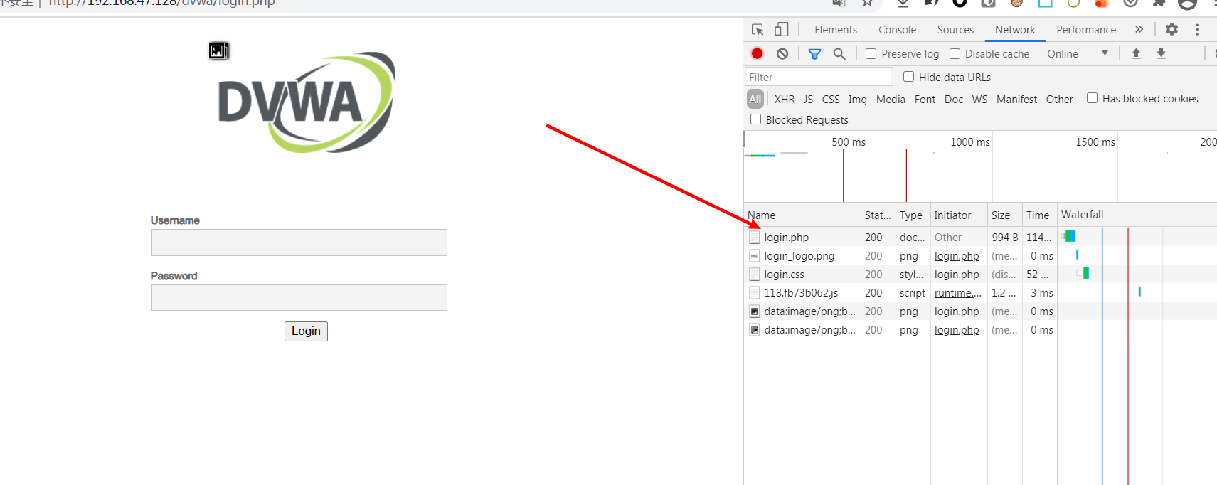Image resolution: width=1217 pixels, height=485 pixels.
Task: Sort requests by Type column header
Action: 913,215
